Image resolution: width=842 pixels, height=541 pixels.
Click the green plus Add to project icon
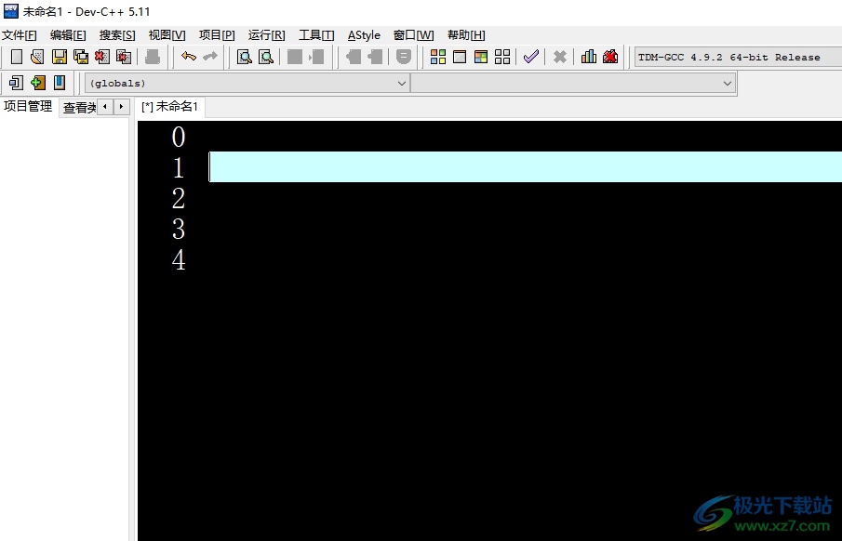[x=37, y=83]
